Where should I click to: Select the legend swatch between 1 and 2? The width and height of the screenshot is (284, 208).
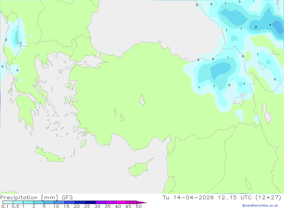(x=28, y=202)
